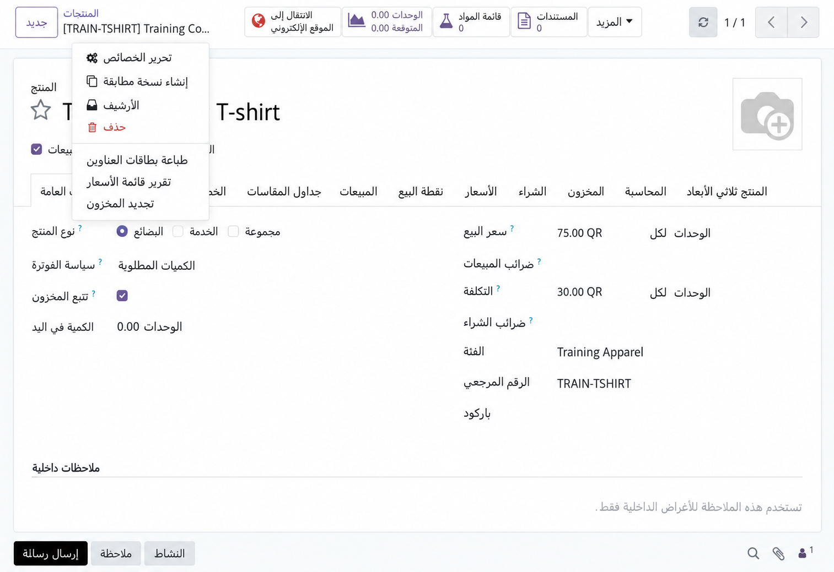834x572 pixels.
Task: Open the unit dropdown beside سعر البيع
Action: coord(692,233)
